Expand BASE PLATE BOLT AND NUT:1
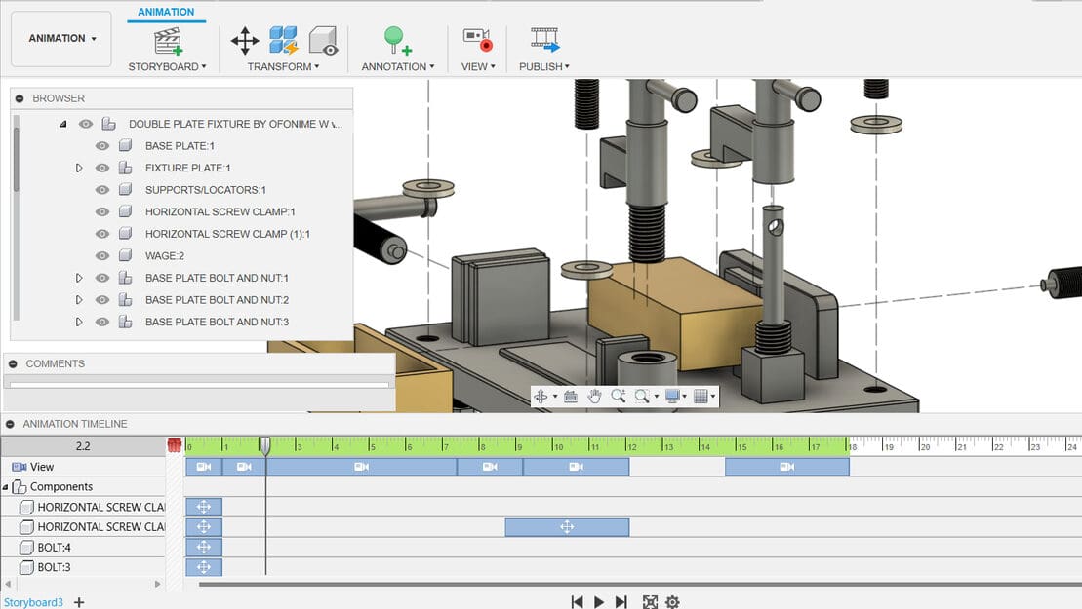Viewport: 1082px width, 609px height. click(80, 277)
